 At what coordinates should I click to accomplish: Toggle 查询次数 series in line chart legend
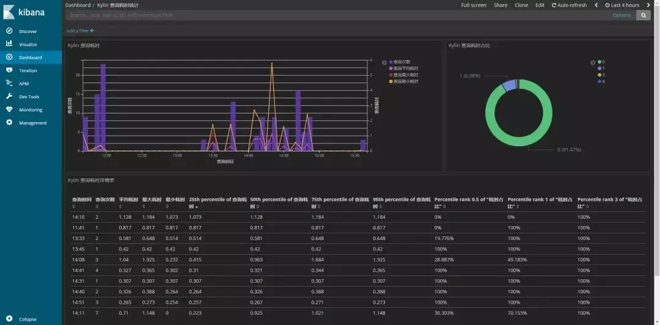pyautogui.click(x=400, y=62)
